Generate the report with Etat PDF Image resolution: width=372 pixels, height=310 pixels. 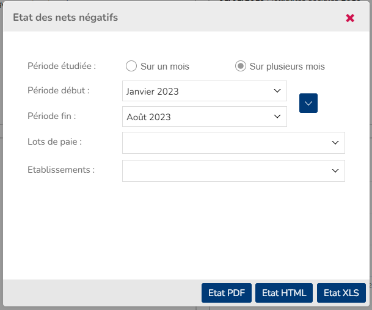227,293
